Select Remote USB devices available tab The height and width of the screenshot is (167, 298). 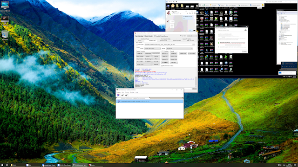pos(133,98)
